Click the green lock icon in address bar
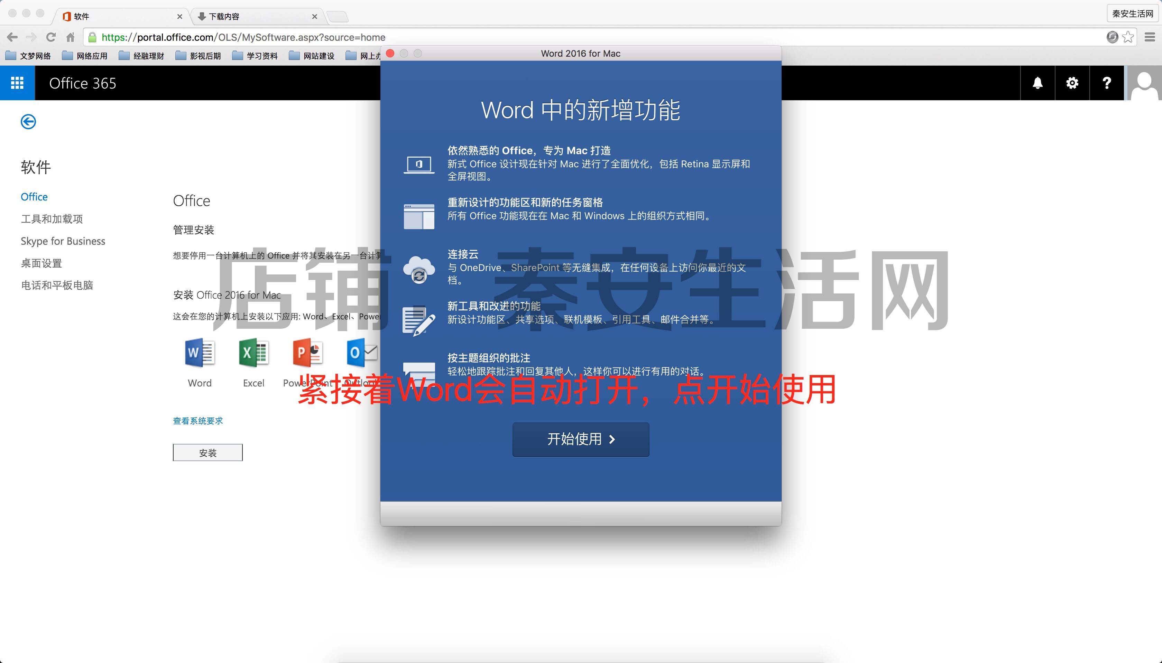Screen dimensions: 1162x663 tap(92, 37)
